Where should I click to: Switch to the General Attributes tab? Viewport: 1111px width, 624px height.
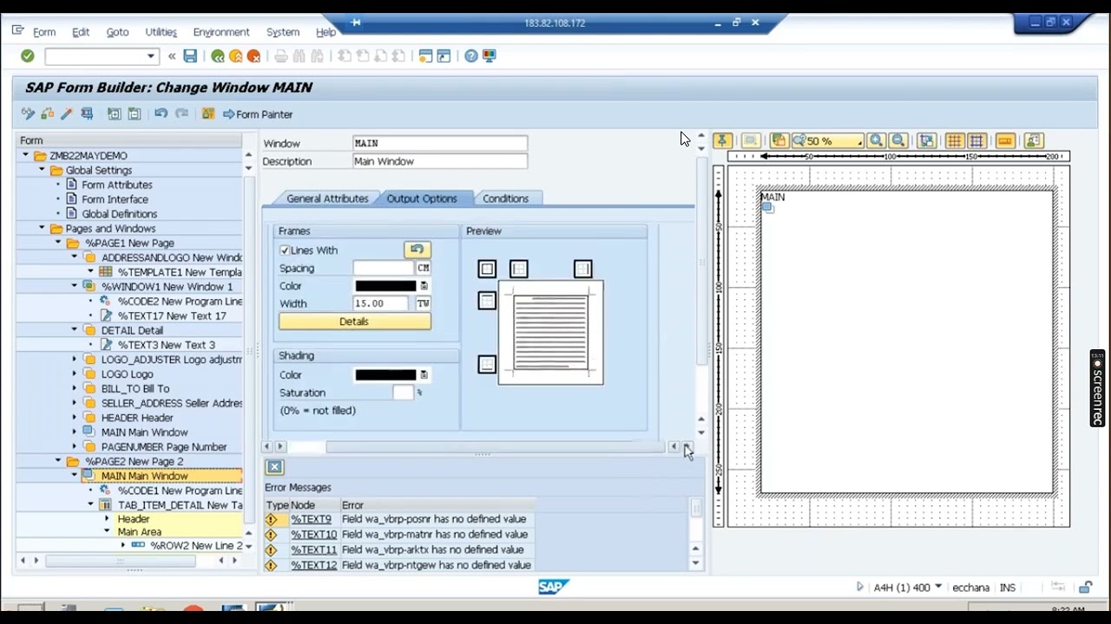click(327, 198)
